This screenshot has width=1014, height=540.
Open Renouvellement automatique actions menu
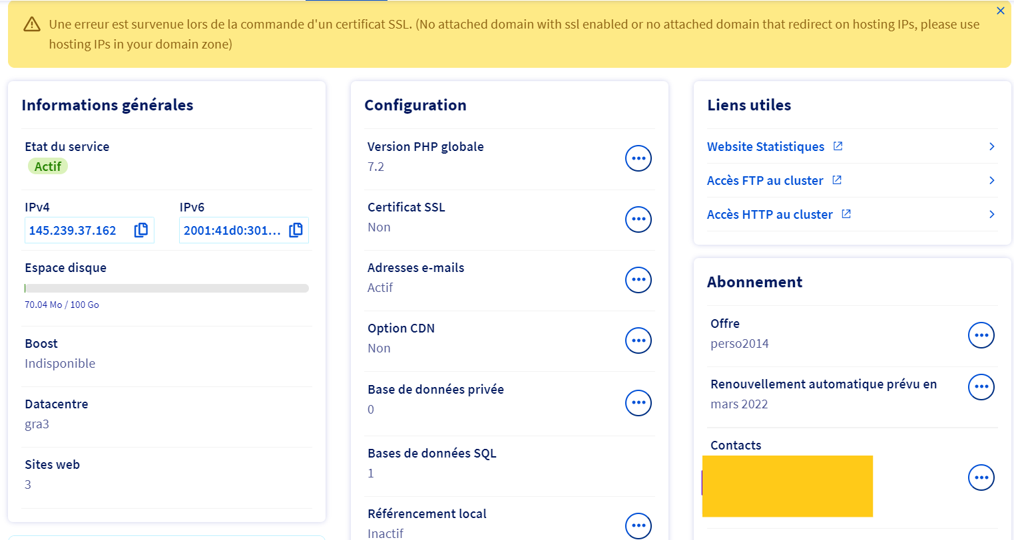(981, 386)
